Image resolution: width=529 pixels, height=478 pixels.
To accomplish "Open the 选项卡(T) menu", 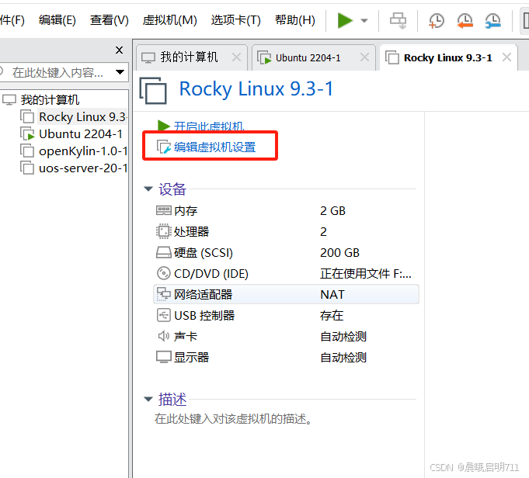I will coord(236,20).
